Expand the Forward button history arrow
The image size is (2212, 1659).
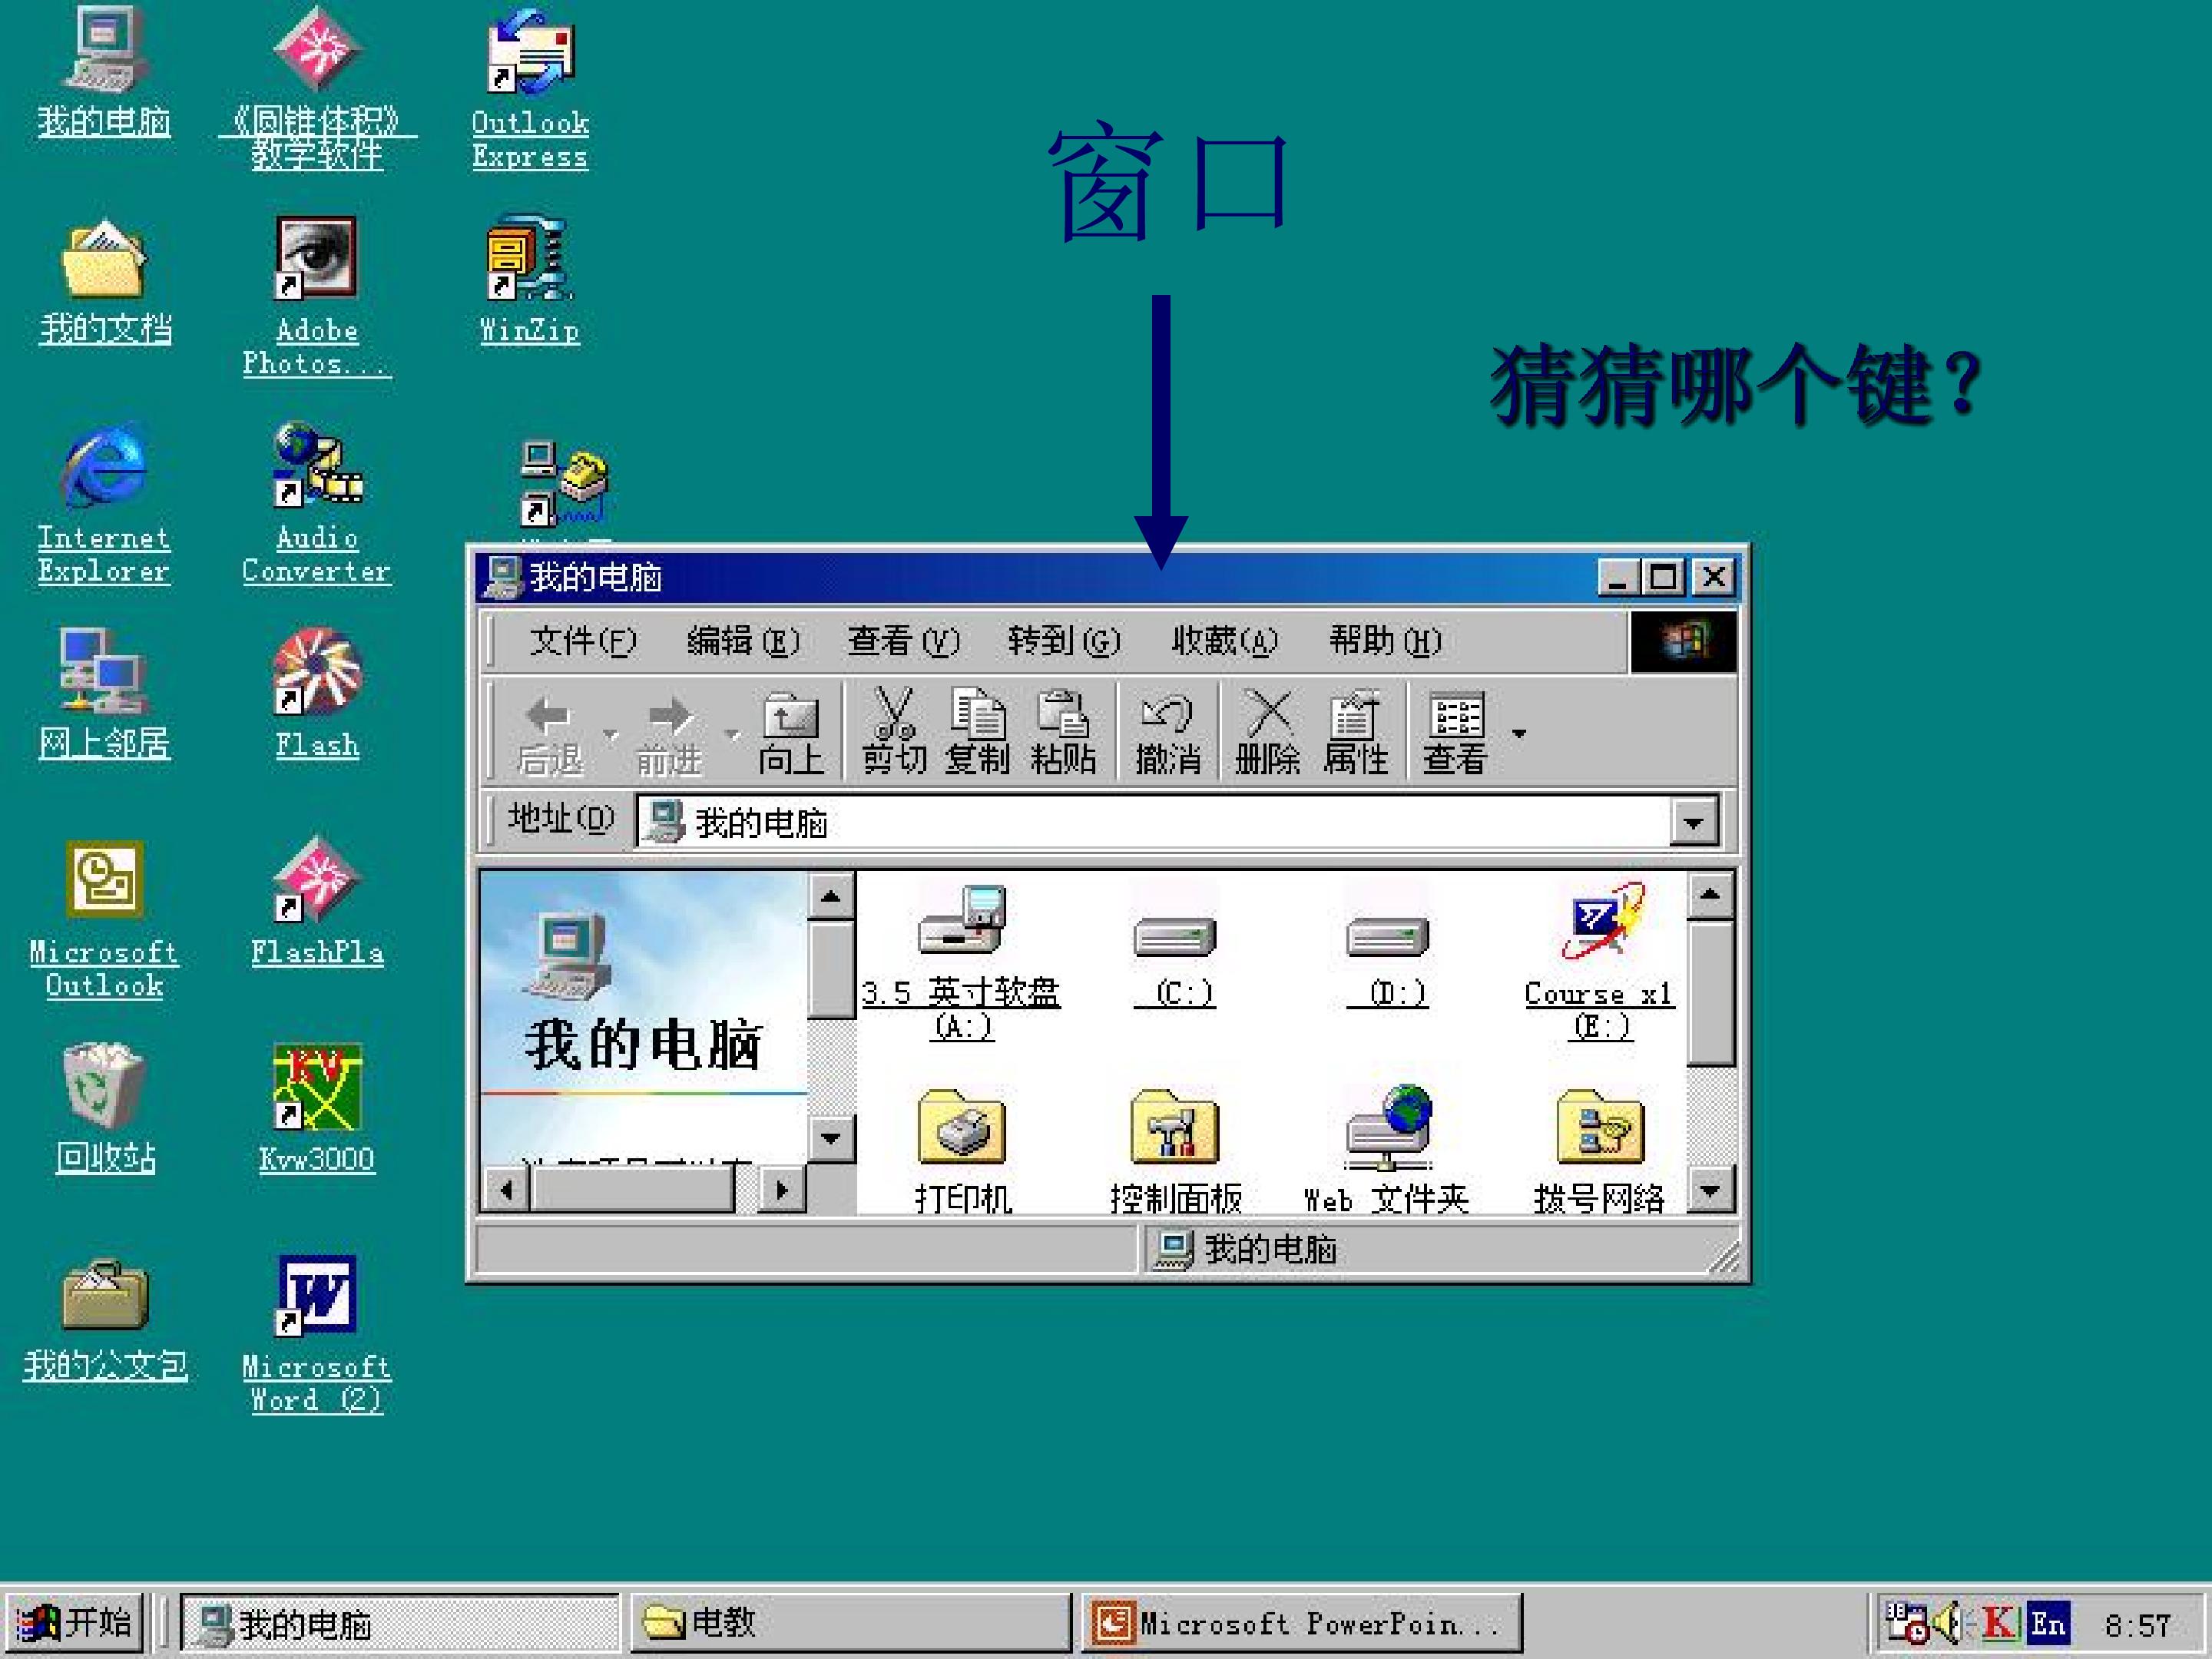733,734
